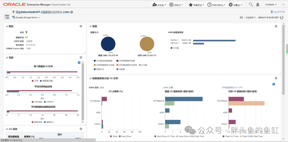Open the 容量 panel gear settings
Viewport: 288px width, 142px height.
276,26
